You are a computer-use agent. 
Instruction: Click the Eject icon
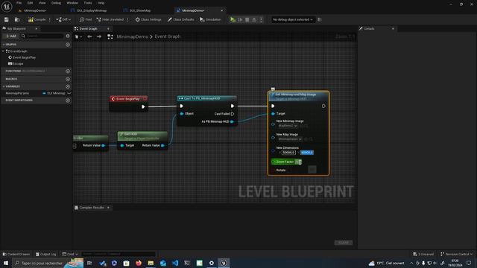254,19
